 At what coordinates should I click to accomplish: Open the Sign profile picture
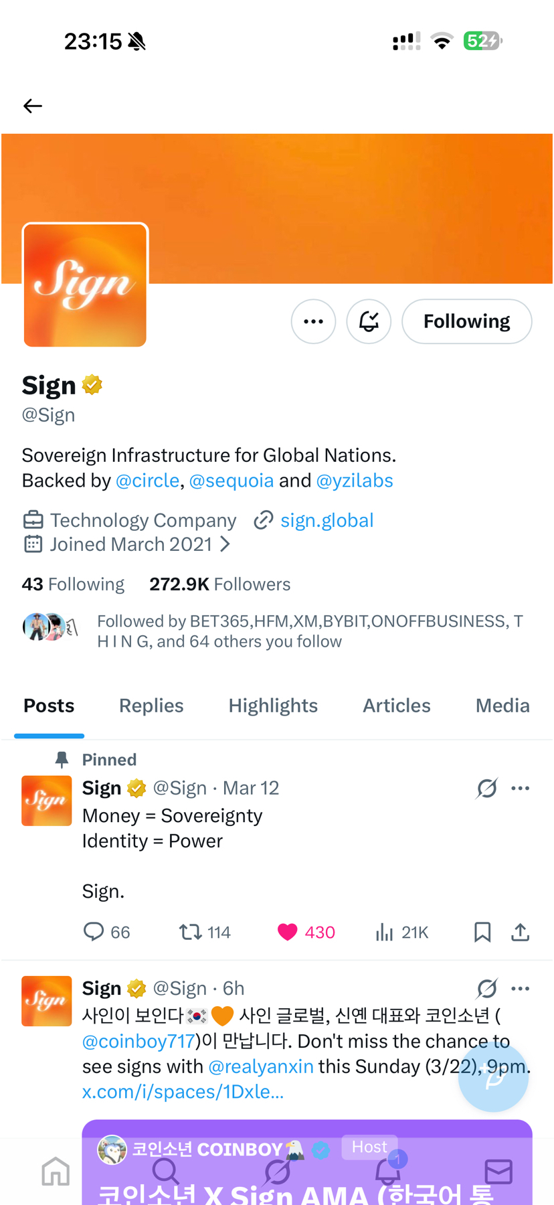(85, 285)
